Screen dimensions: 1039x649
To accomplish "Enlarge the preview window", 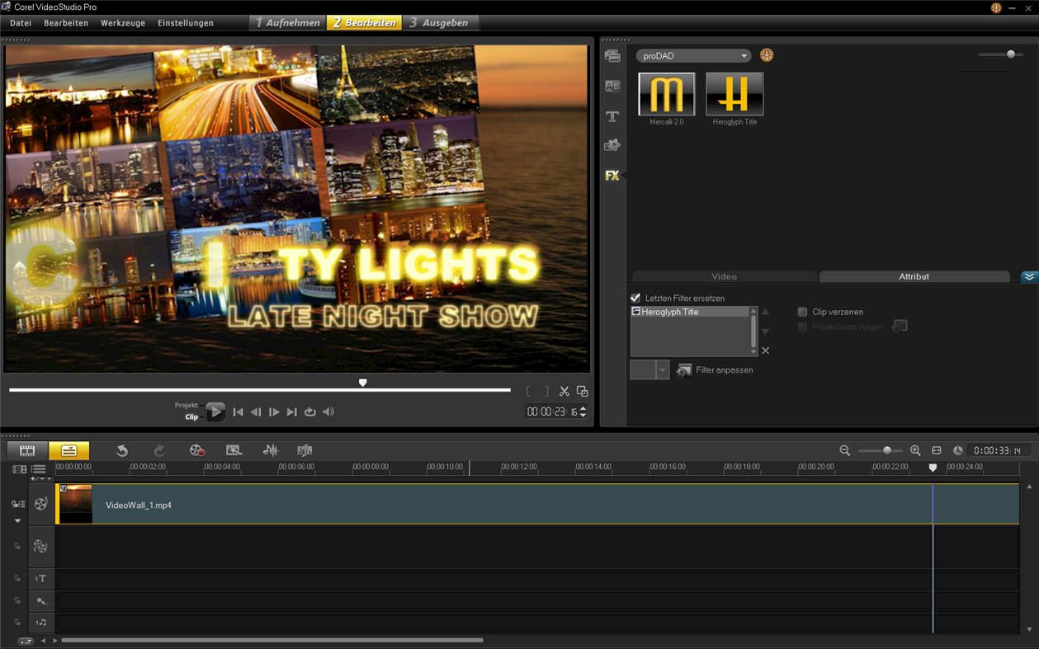I will (x=583, y=392).
